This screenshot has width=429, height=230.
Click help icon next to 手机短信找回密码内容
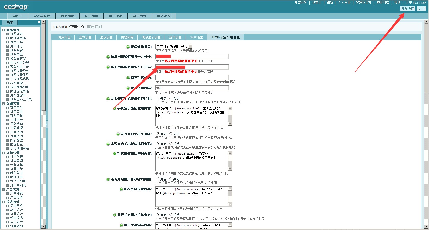[115, 154]
